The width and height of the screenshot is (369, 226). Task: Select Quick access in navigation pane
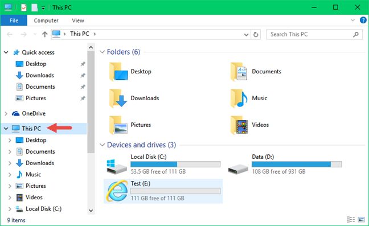point(38,52)
